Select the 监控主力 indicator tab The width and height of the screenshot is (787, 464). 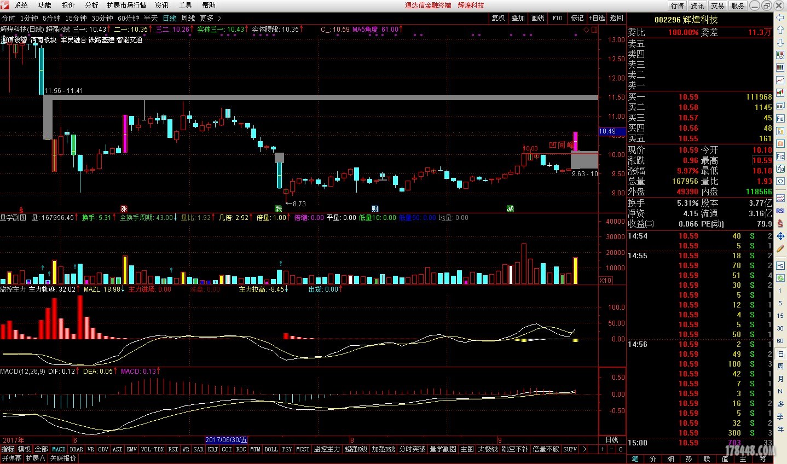(327, 449)
